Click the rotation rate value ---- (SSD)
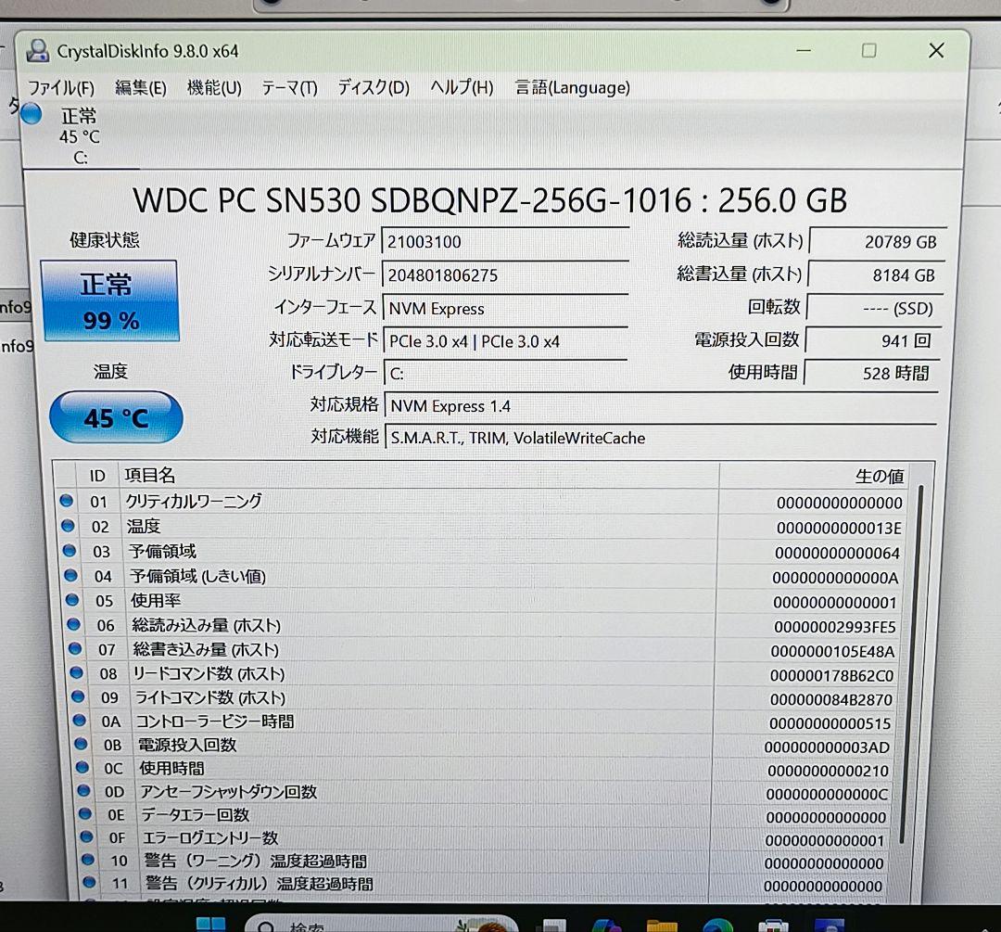The image size is (1001, 932). pyautogui.click(x=875, y=308)
